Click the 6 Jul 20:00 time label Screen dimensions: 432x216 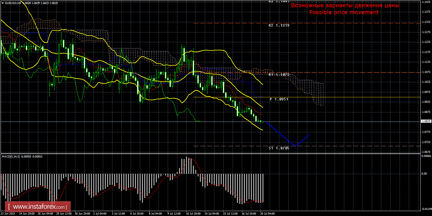137,214
